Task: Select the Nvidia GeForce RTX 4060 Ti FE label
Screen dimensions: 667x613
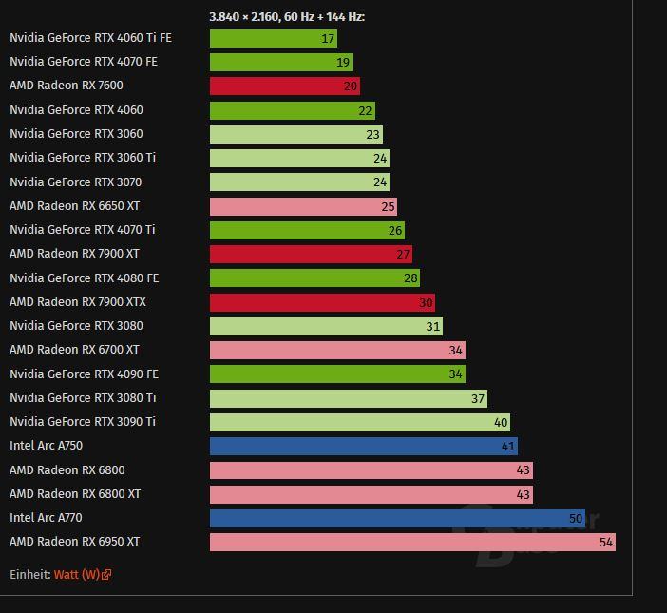Action: click(x=90, y=38)
